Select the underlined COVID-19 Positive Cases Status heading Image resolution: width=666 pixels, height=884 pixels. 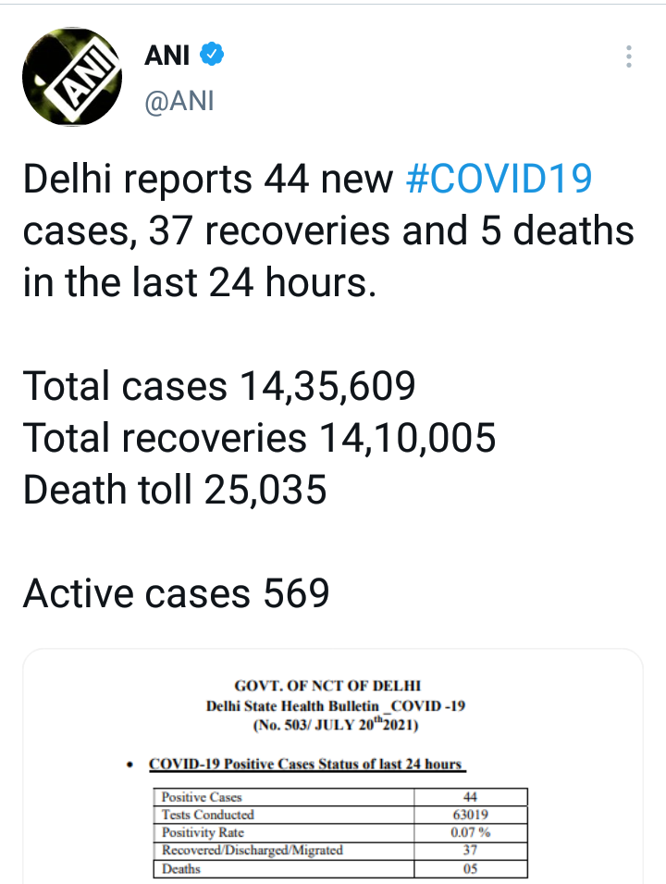tap(306, 765)
